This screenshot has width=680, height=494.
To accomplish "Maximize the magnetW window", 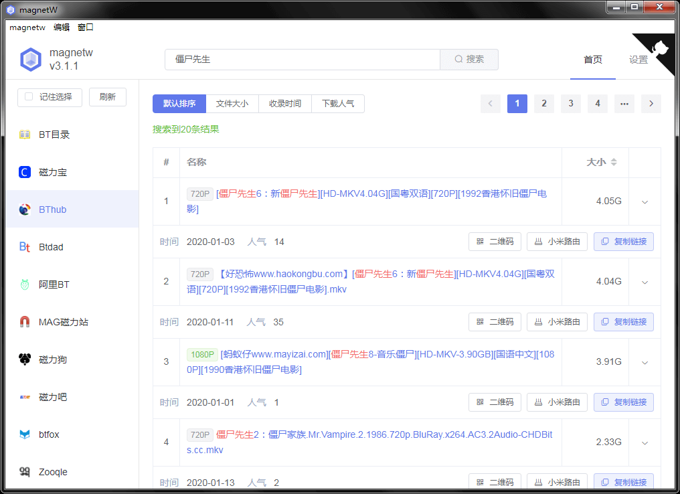I will pyautogui.click(x=634, y=7).
